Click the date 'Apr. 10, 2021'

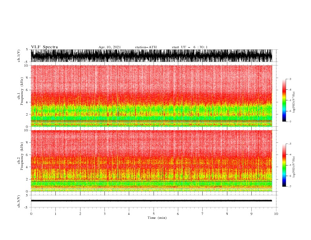(x=110, y=47)
